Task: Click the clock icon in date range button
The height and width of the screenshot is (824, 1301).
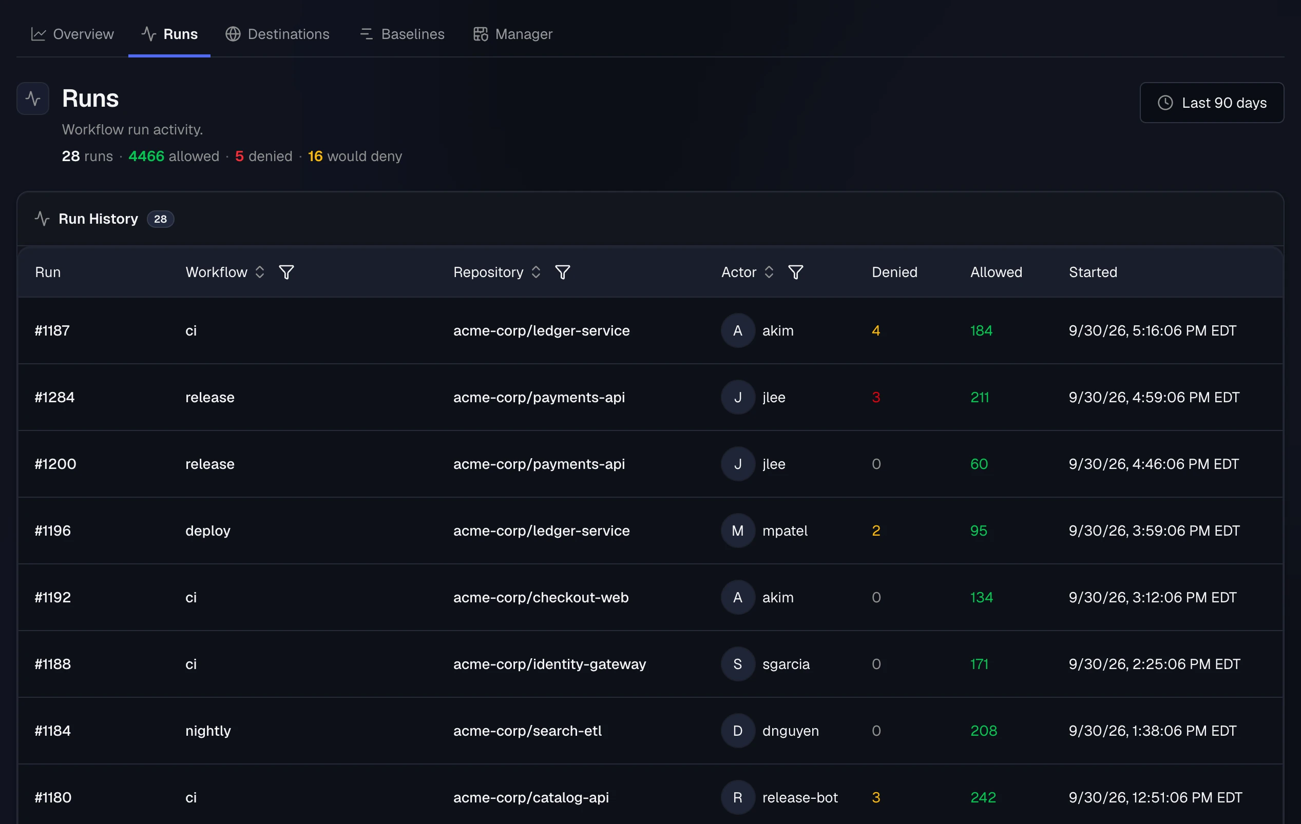Action: 1165,103
